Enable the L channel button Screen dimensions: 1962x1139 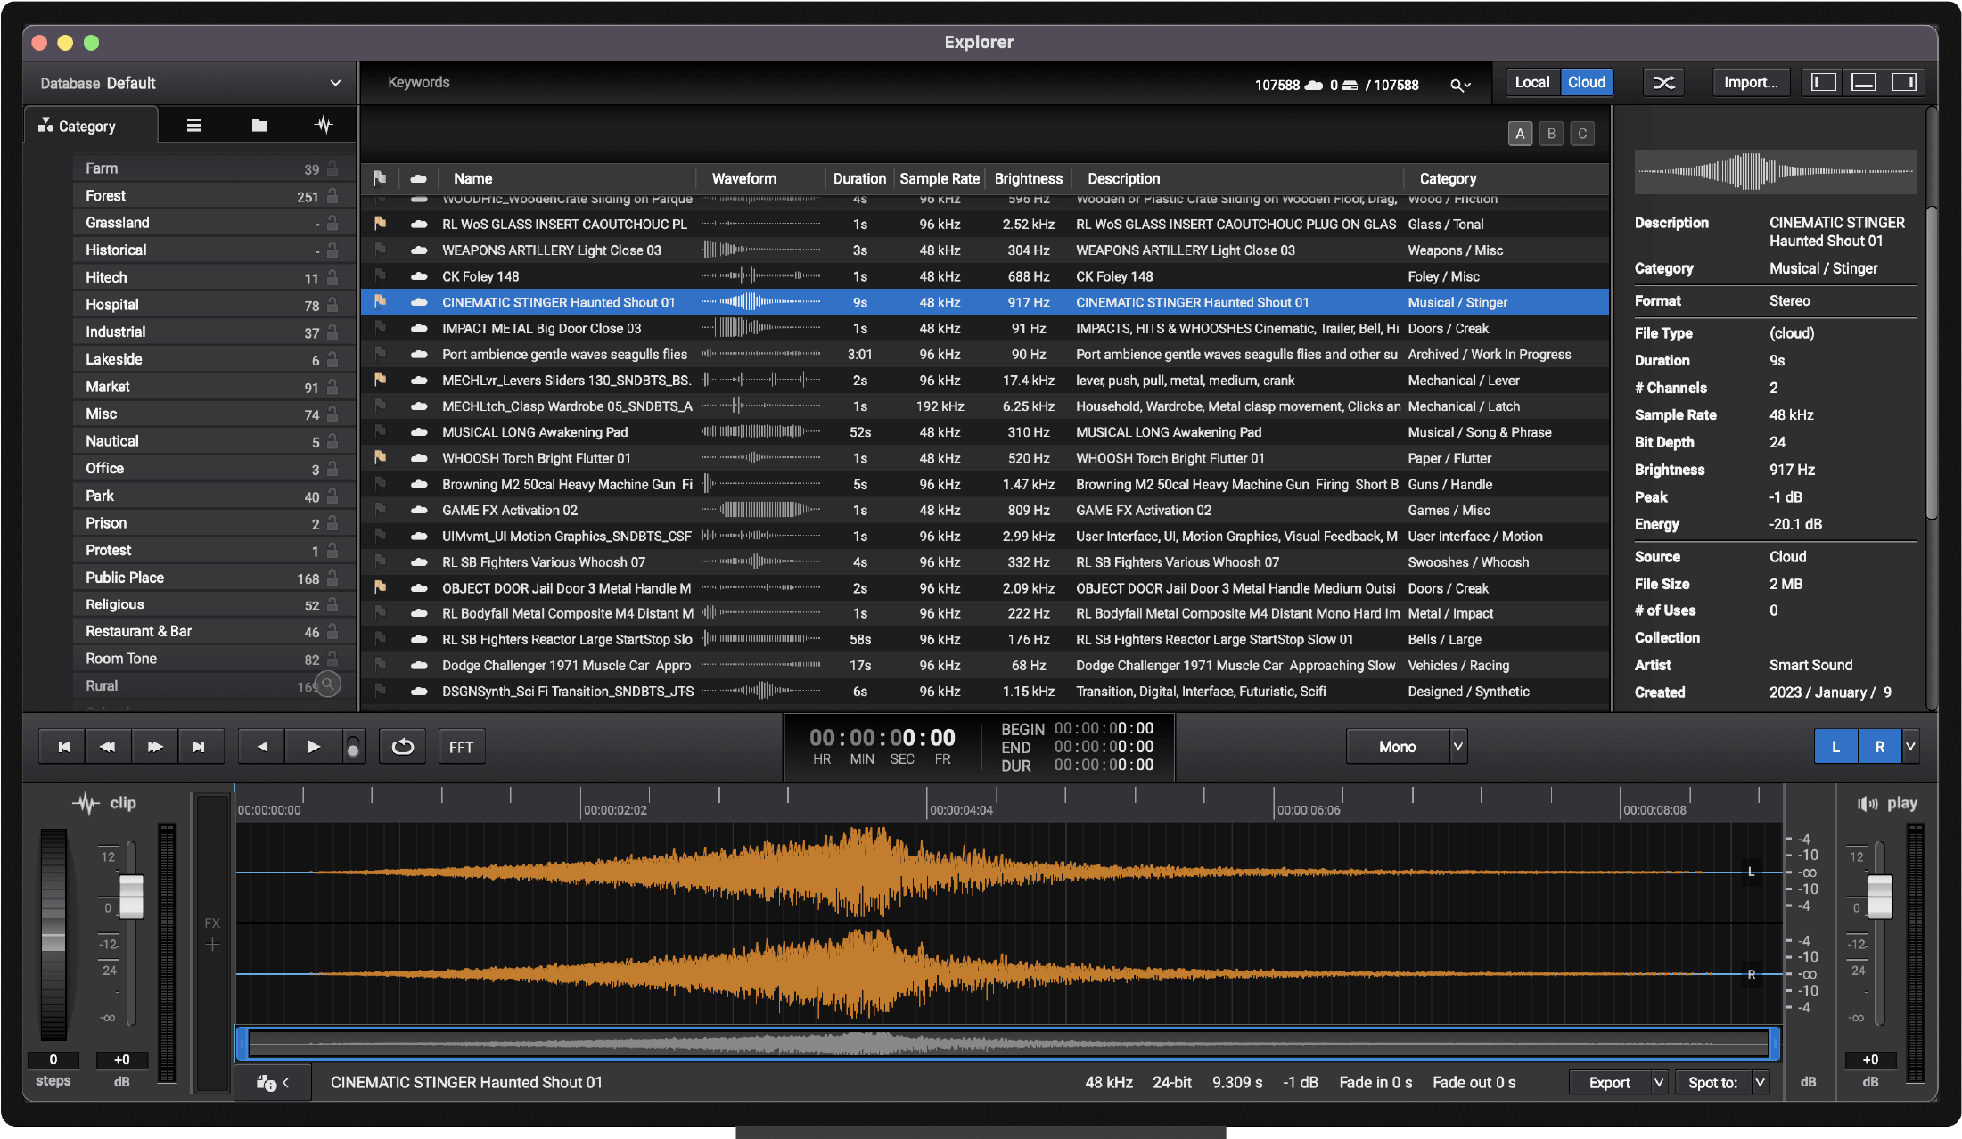[1835, 747]
